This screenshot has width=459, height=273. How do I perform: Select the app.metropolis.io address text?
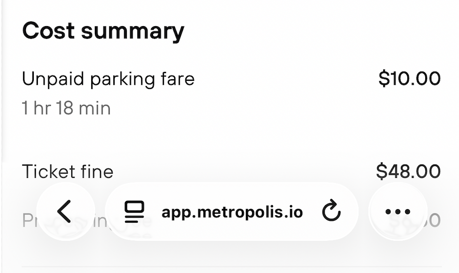(x=232, y=212)
